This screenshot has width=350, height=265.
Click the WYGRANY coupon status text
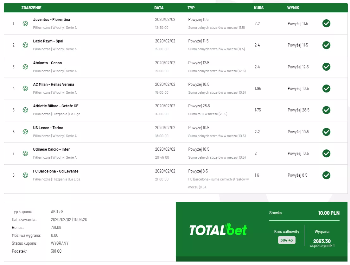pos(60,243)
